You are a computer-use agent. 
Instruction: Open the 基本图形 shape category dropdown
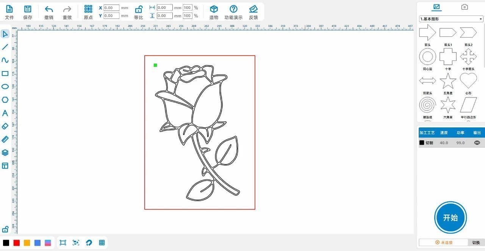451,19
